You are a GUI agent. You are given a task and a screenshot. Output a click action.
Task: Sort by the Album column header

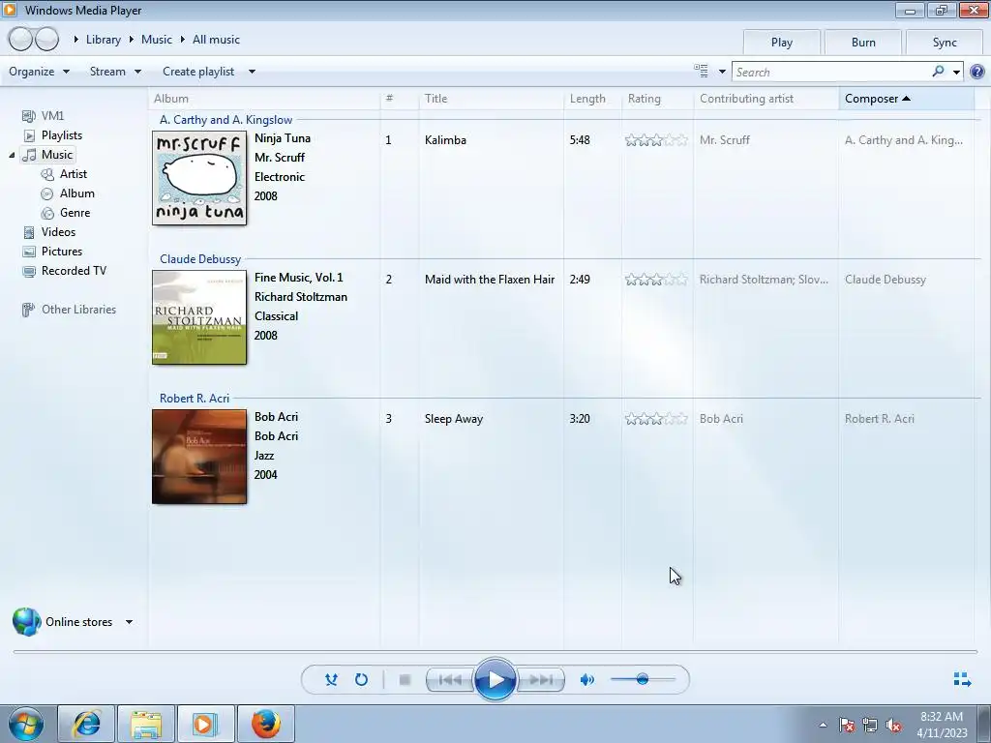264,99
